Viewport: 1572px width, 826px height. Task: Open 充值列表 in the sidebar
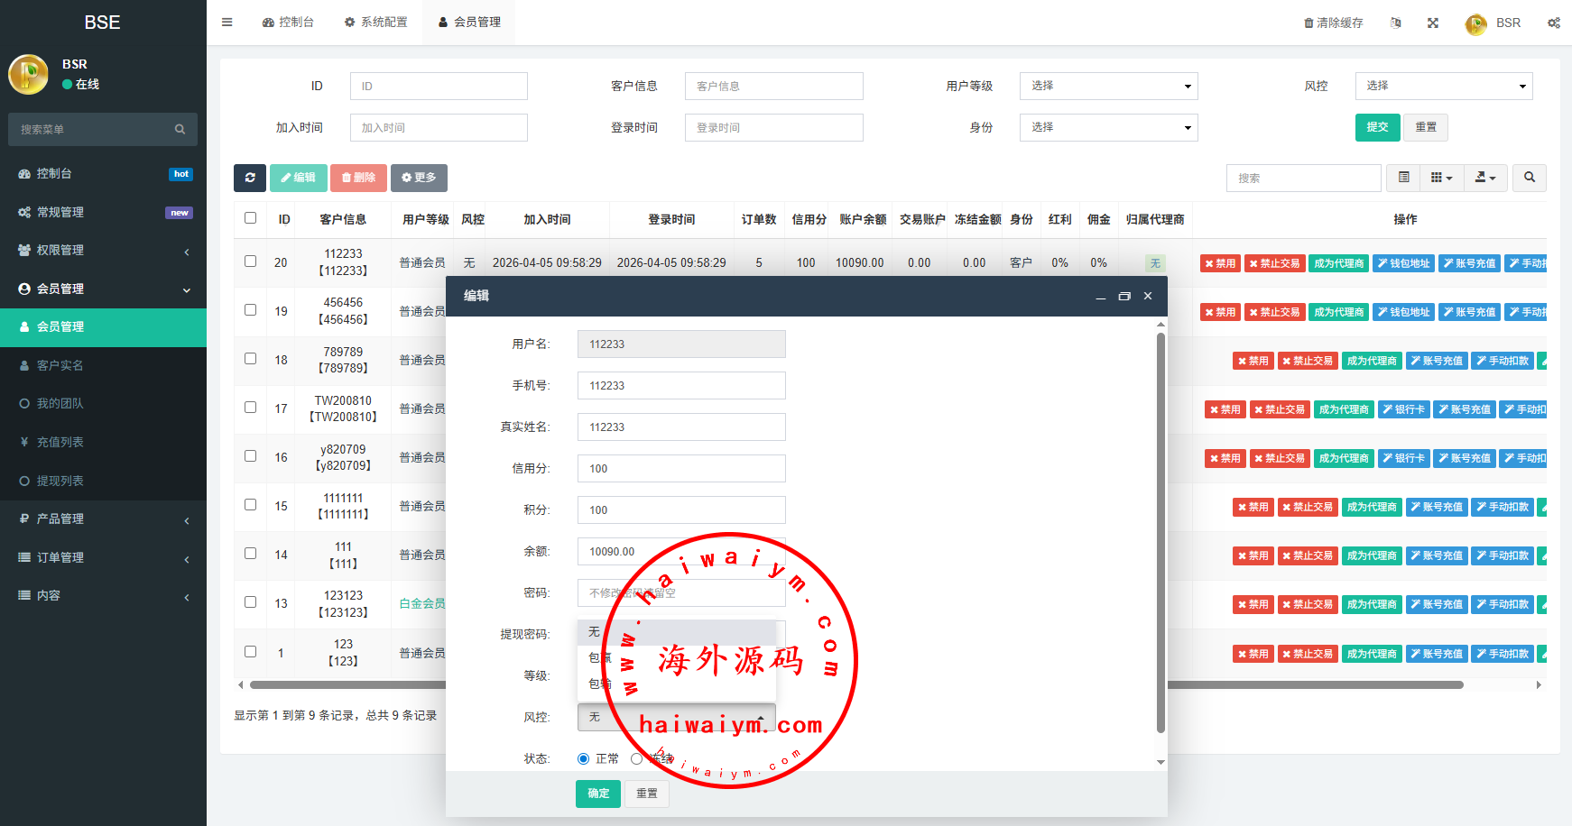point(60,442)
